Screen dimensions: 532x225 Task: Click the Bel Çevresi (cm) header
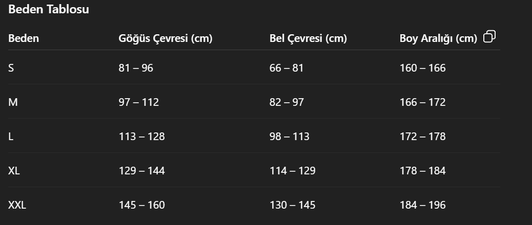pyautogui.click(x=308, y=38)
